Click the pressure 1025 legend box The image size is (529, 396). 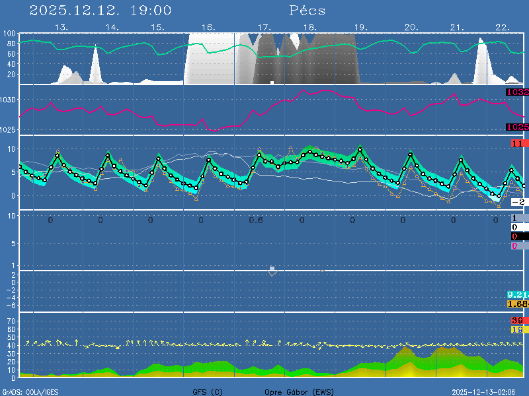(x=517, y=127)
